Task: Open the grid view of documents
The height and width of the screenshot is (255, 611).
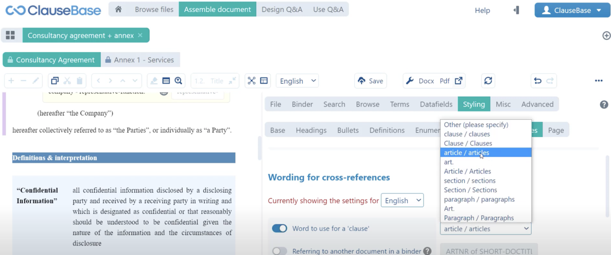Action: click(x=10, y=35)
